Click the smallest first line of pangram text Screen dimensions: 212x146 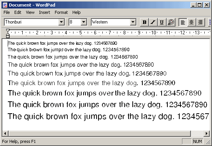(62, 43)
